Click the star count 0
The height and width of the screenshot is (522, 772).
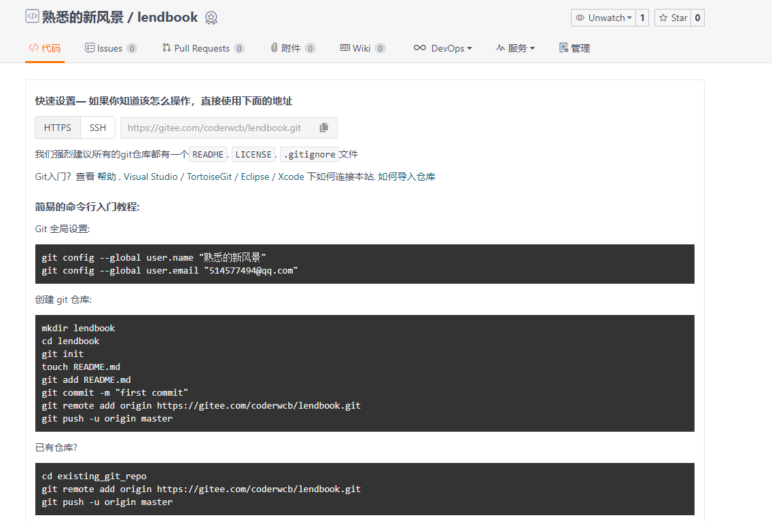tap(697, 18)
